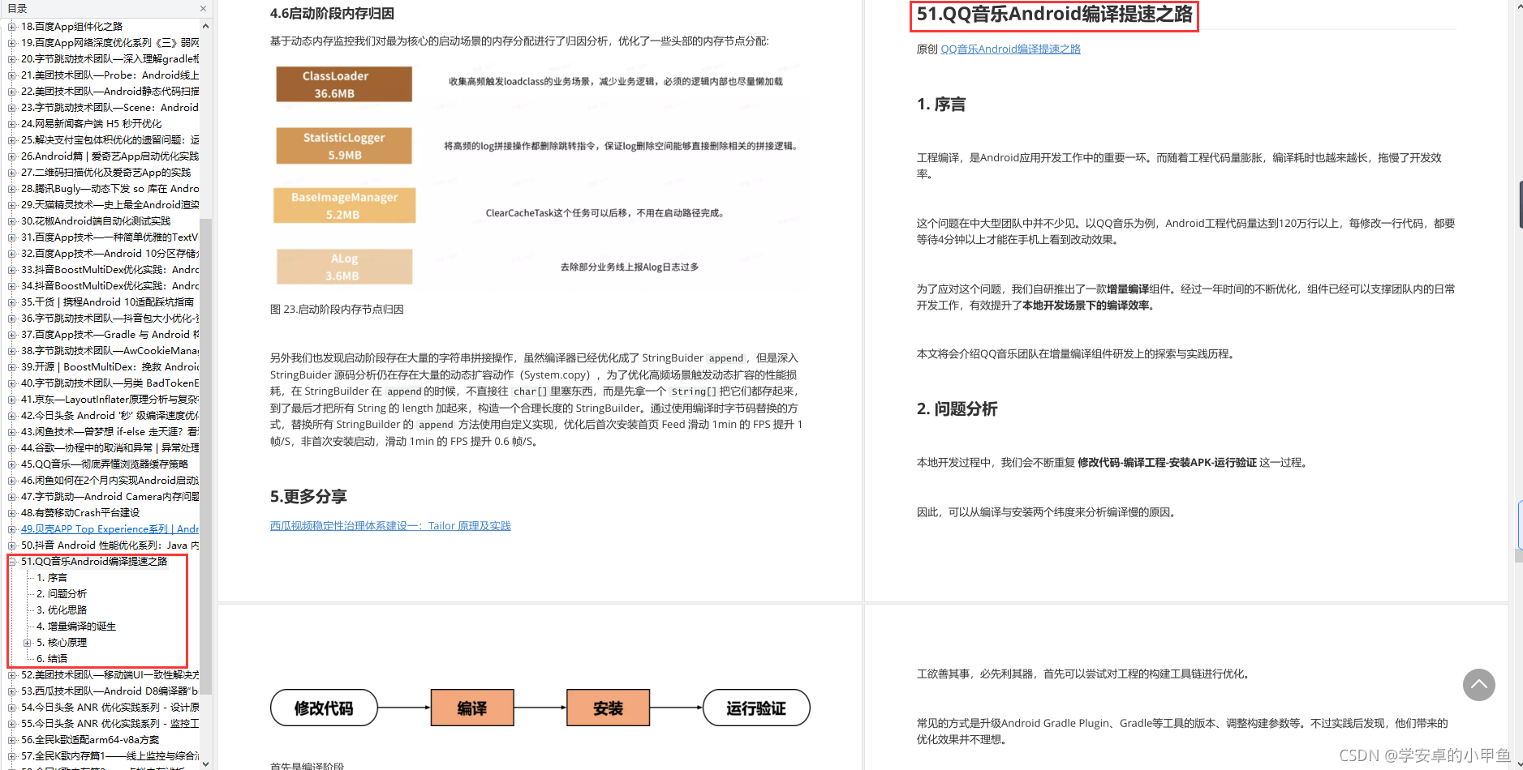Select 41.京东—LayoutInflater原理分析 entry
The width and height of the screenshot is (1523, 770).
click(110, 400)
